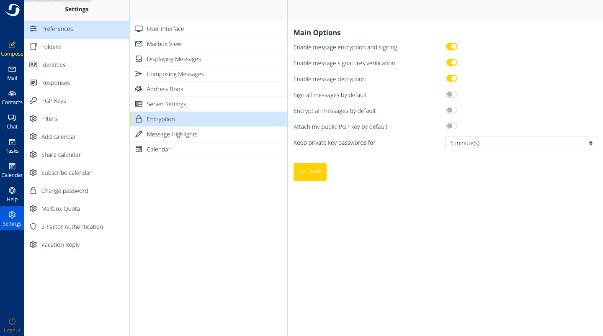Open Tasks from the sidebar
603x336 pixels.
pyautogui.click(x=12, y=142)
